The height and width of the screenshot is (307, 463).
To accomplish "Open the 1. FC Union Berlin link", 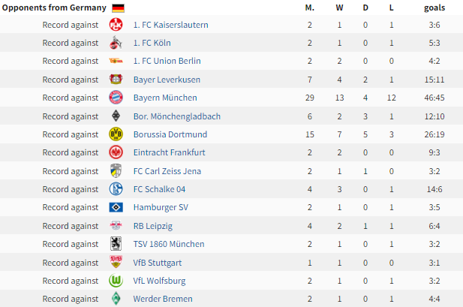I will [x=167, y=61].
